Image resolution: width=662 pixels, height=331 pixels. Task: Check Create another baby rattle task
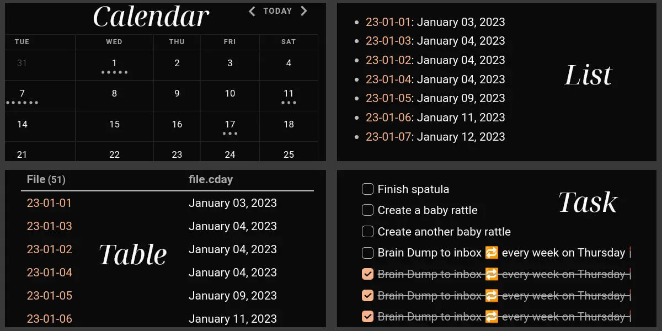click(x=367, y=232)
